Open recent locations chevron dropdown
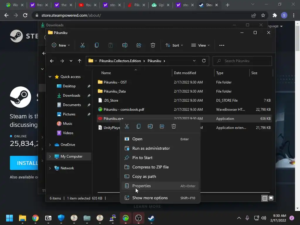Viewport: 300px width, 225px height. (71, 61)
